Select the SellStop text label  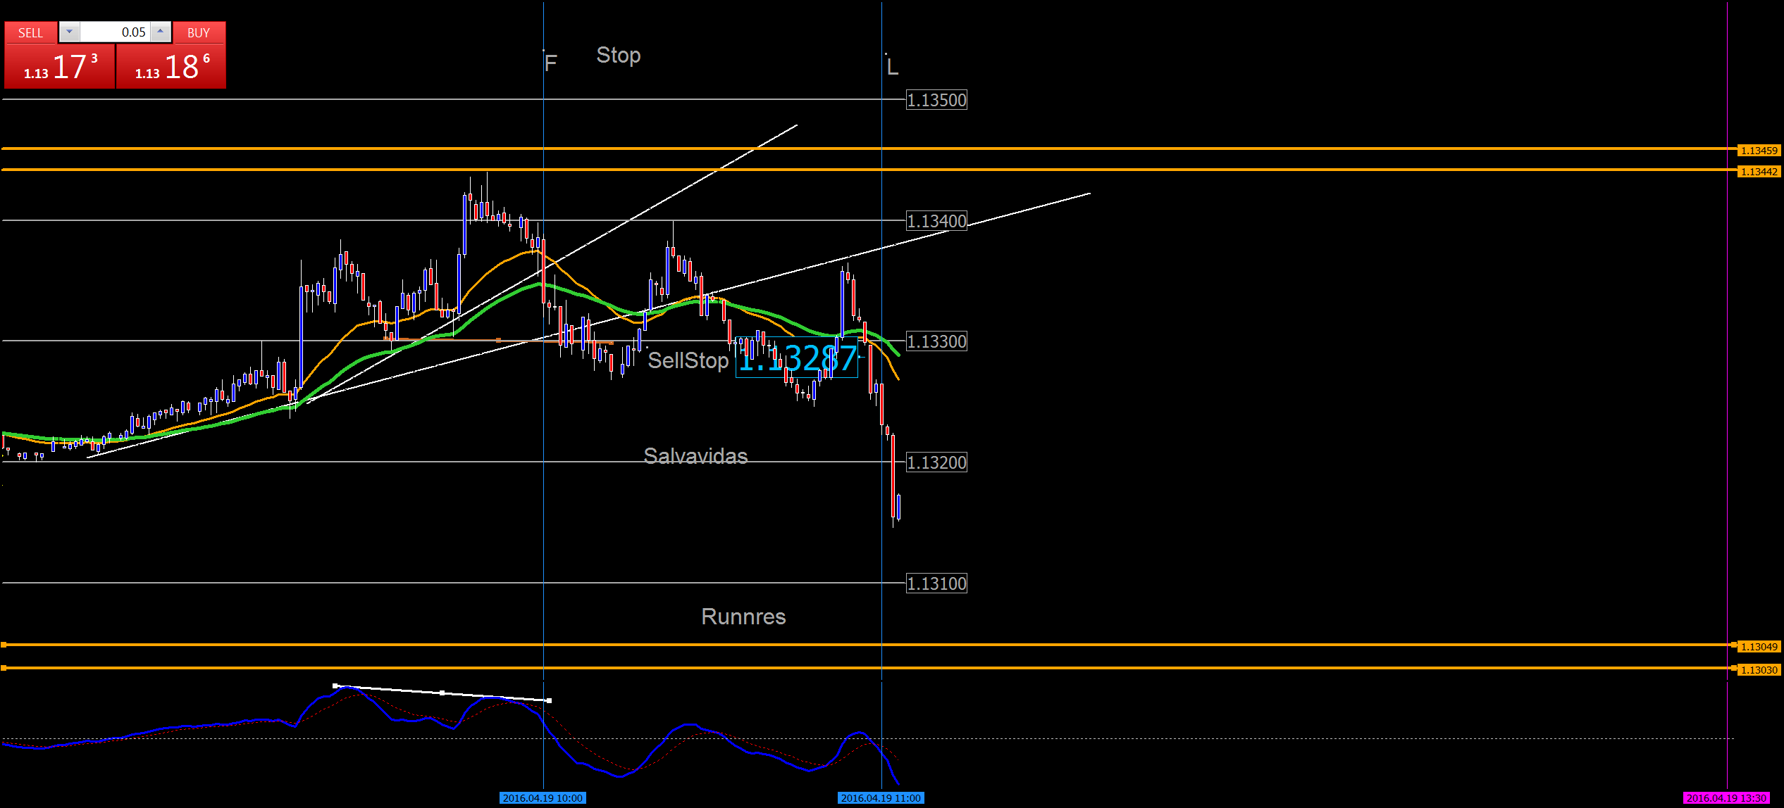click(x=688, y=360)
